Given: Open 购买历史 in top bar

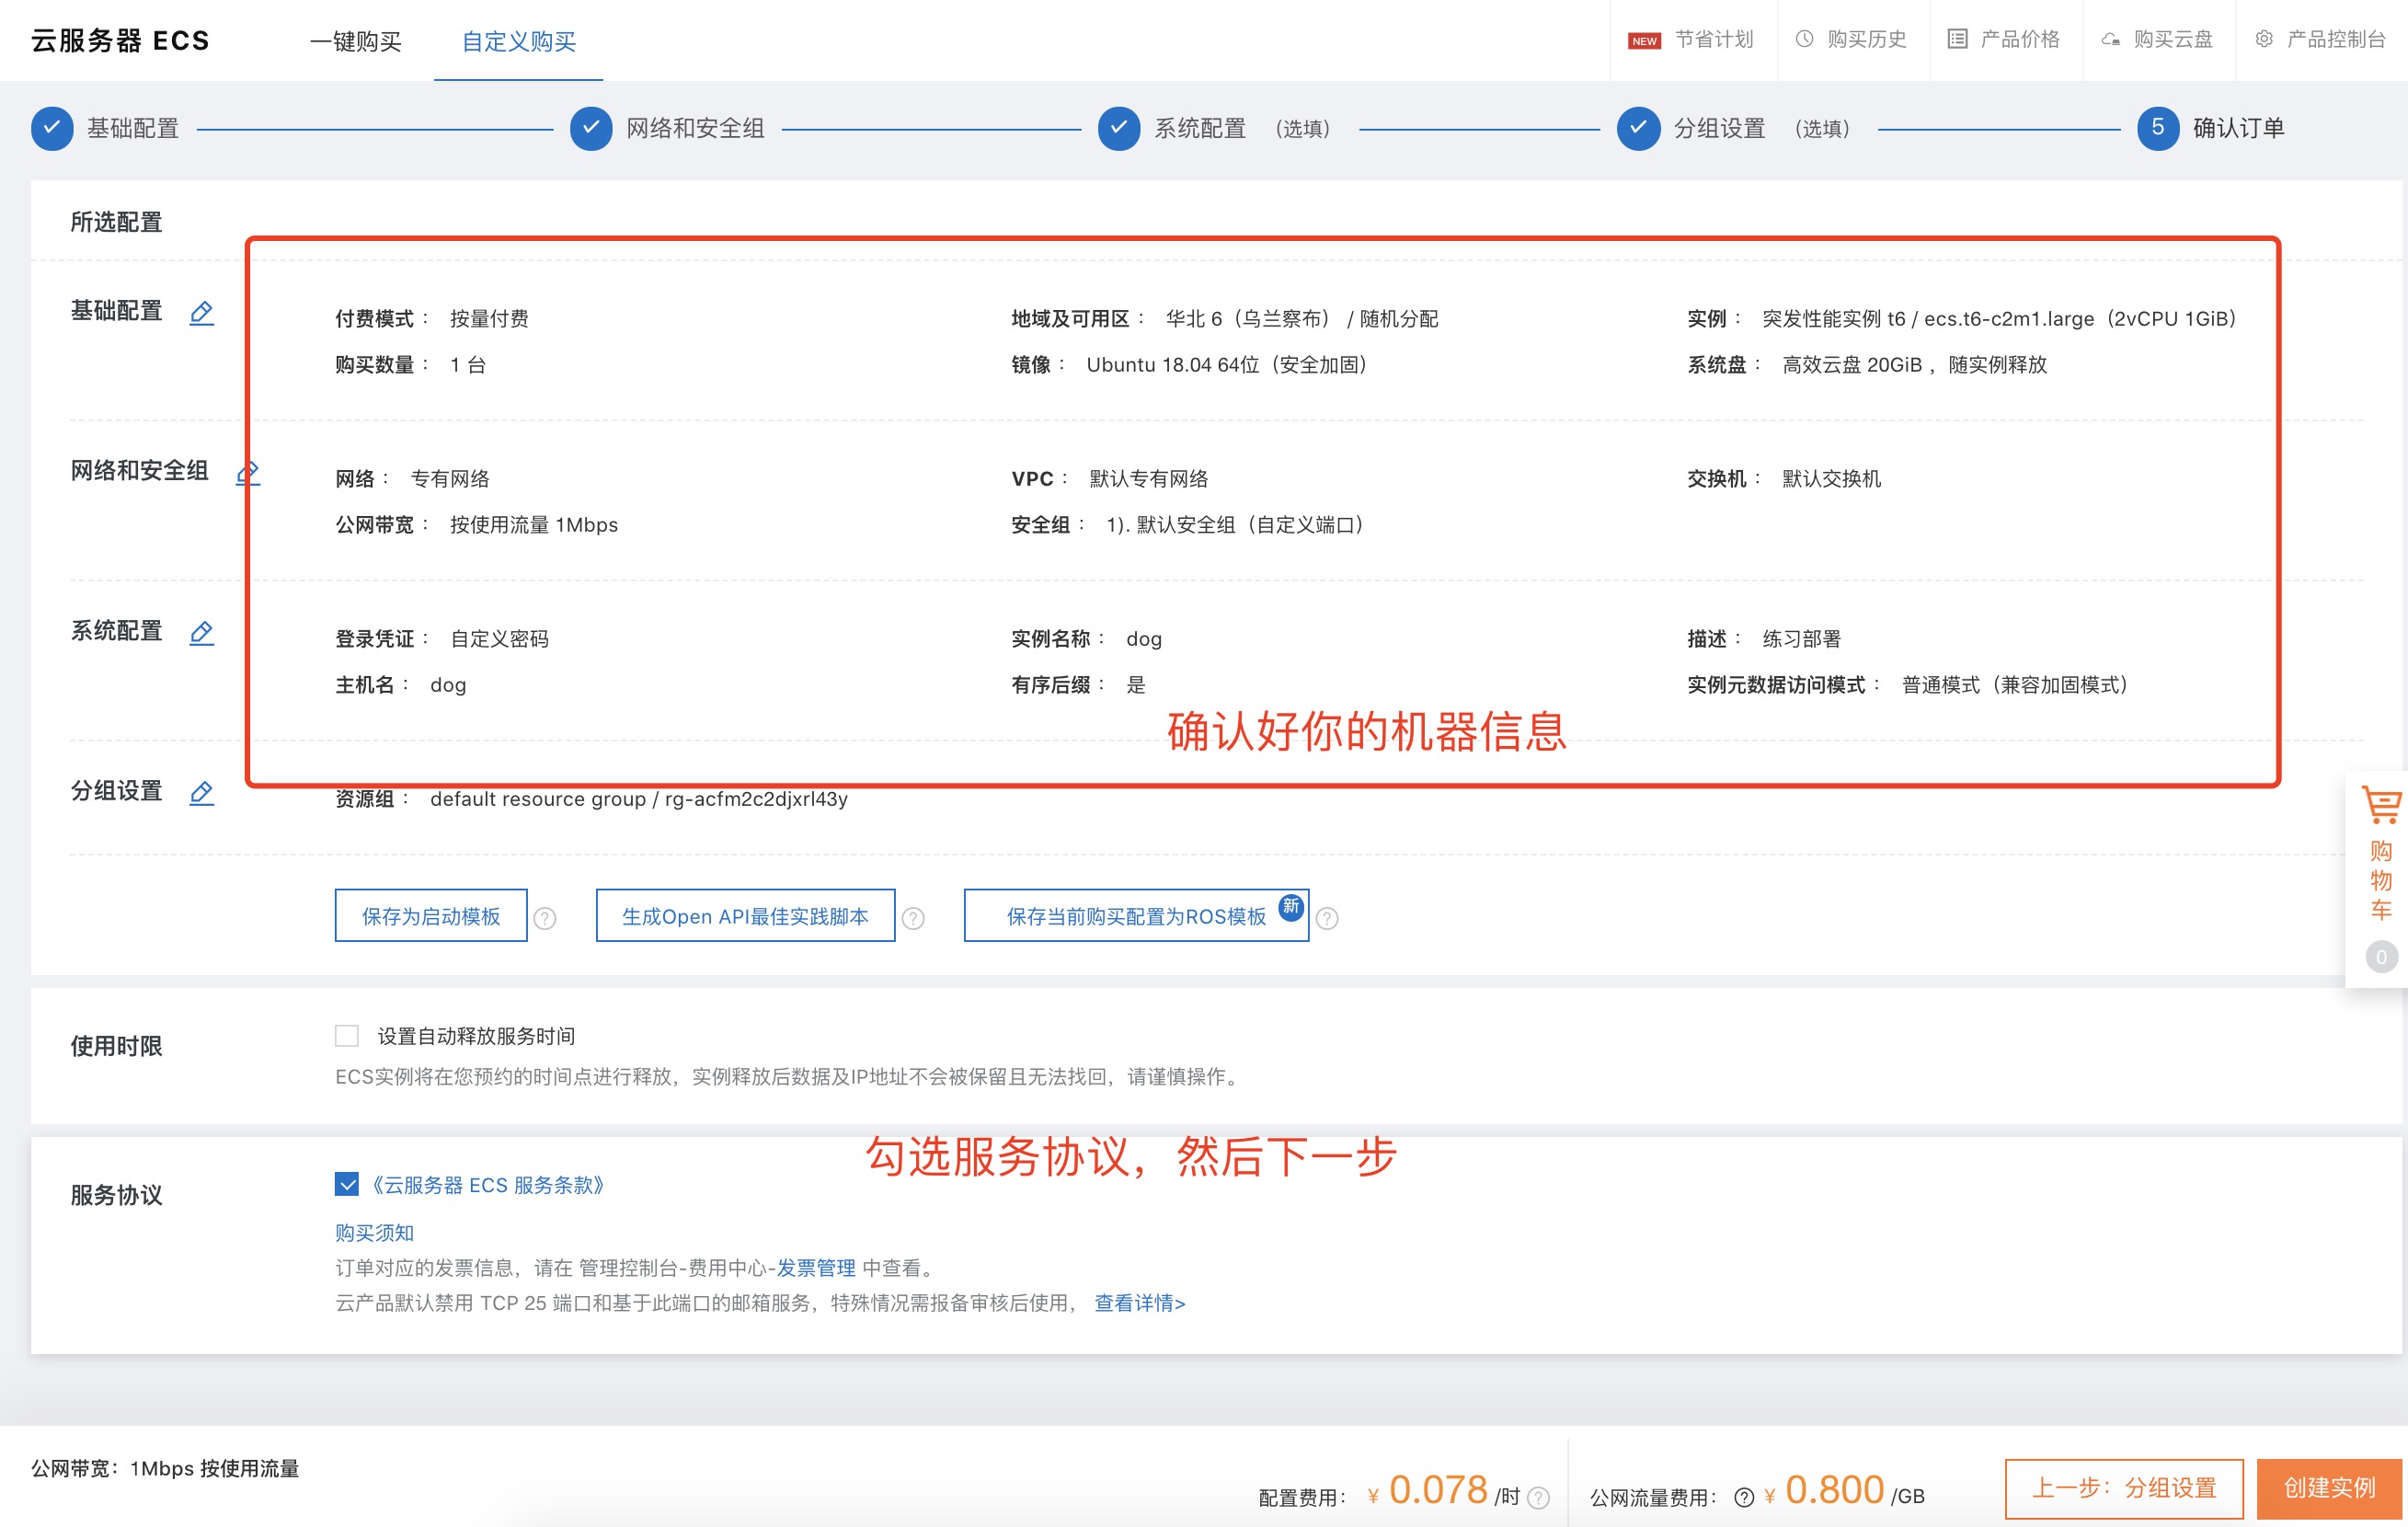Looking at the screenshot, I should [x=1852, y=40].
